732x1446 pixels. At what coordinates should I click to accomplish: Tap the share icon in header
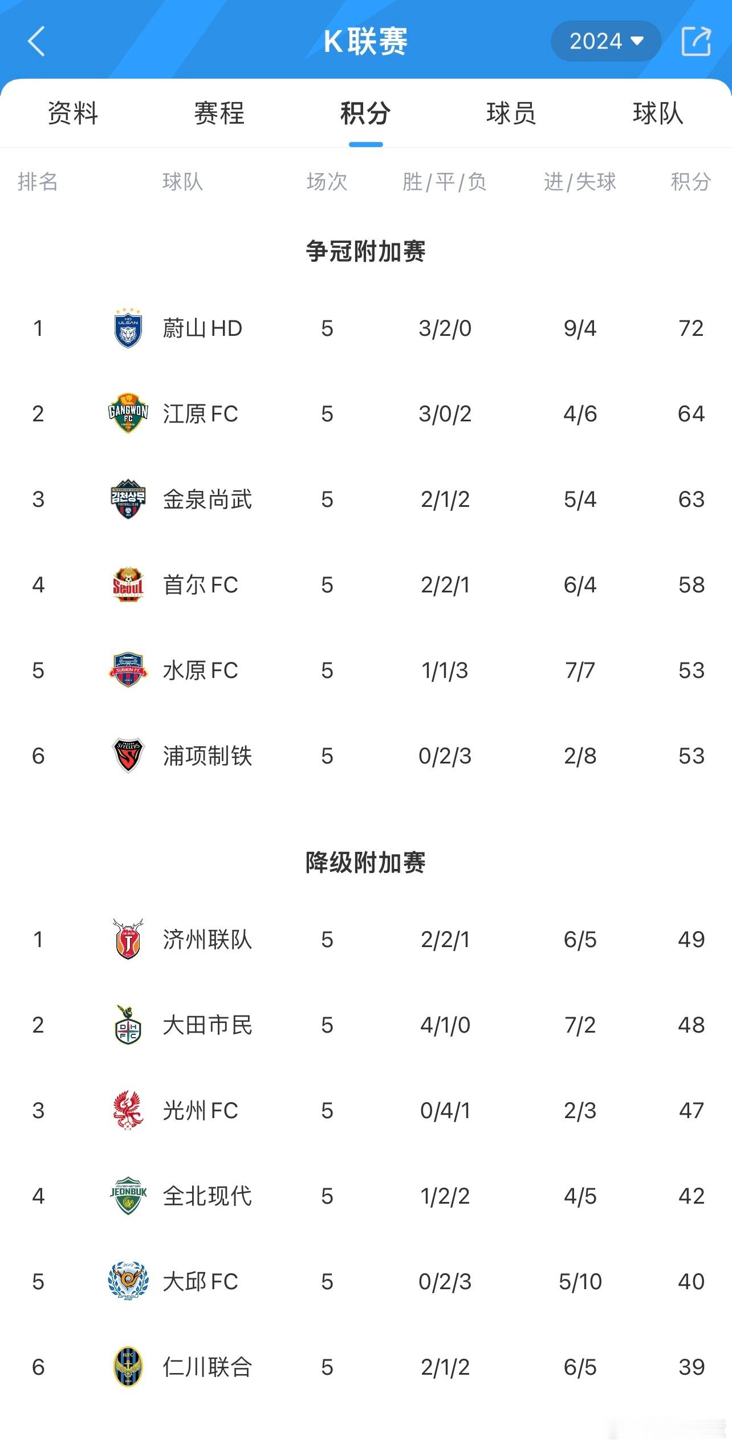pos(696,41)
